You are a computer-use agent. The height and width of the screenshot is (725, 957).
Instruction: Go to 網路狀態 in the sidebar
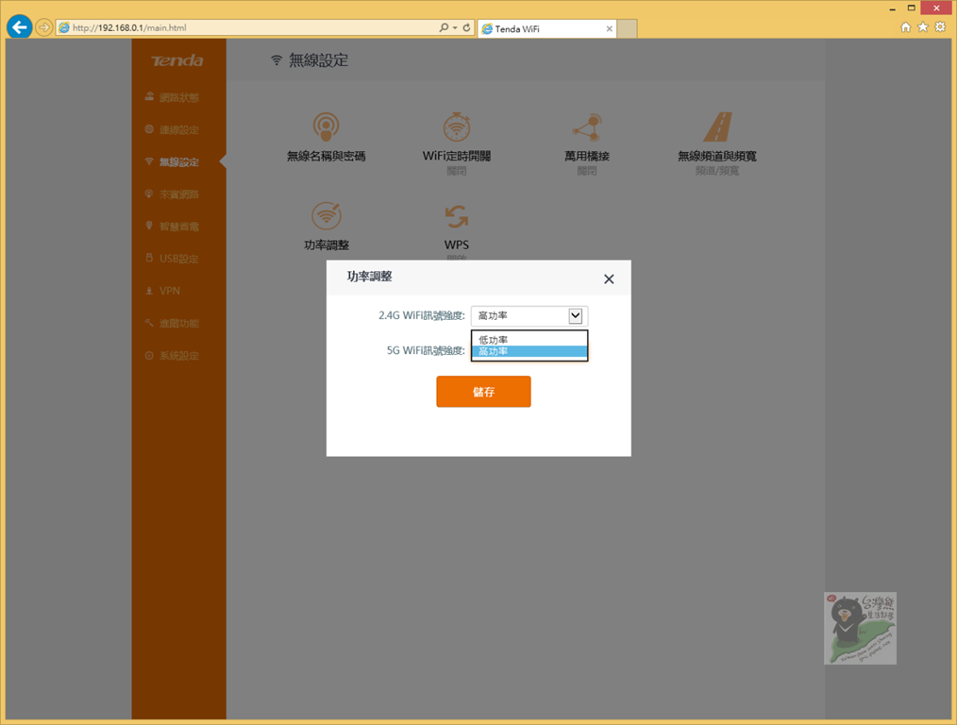pos(178,97)
